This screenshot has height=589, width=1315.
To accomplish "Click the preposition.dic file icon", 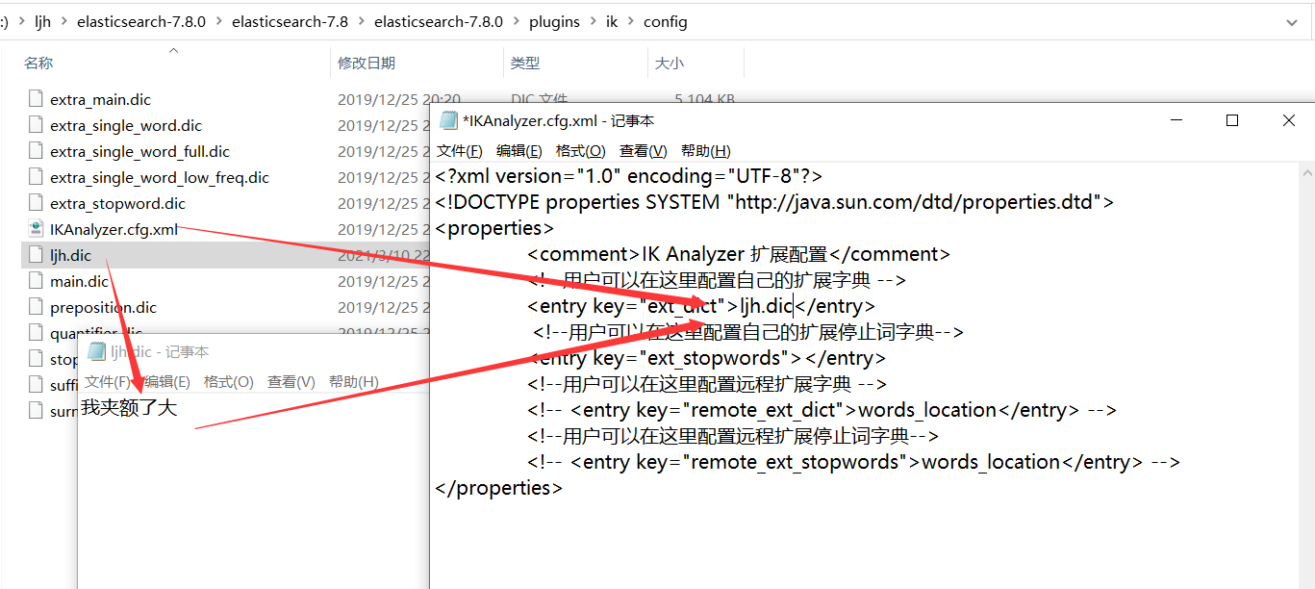I will 36,307.
